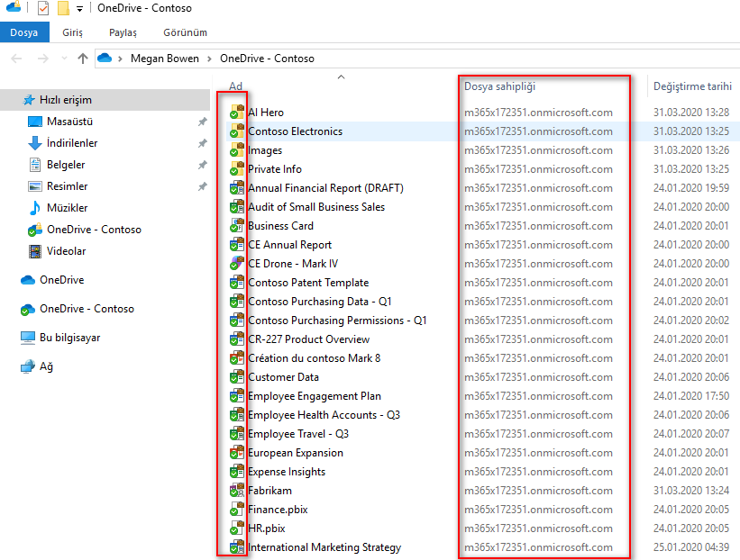
Task: Go back using the Back arrow
Action: [x=16, y=59]
